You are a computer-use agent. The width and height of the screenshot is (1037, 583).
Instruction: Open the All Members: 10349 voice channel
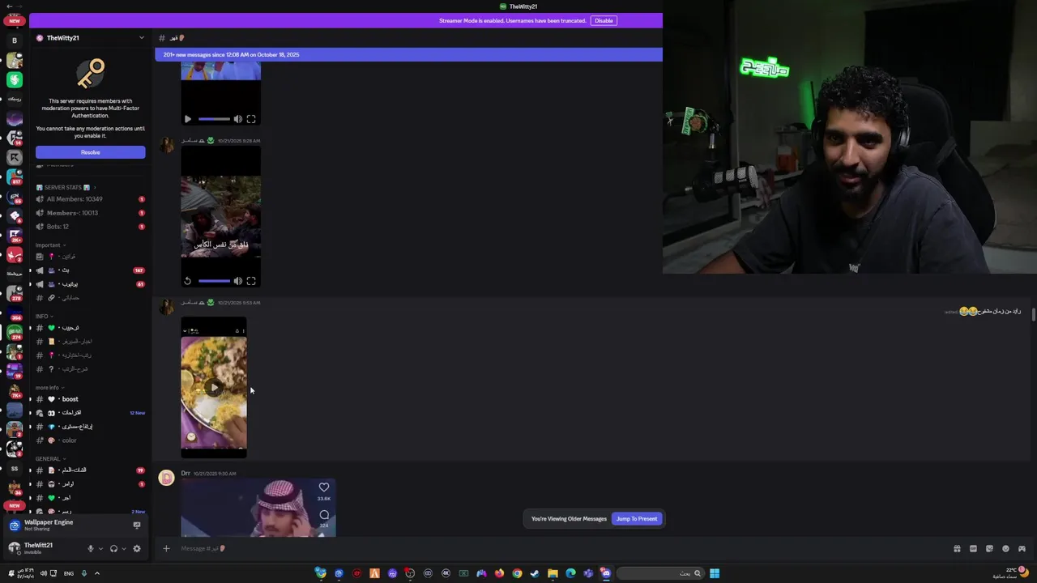(90, 199)
